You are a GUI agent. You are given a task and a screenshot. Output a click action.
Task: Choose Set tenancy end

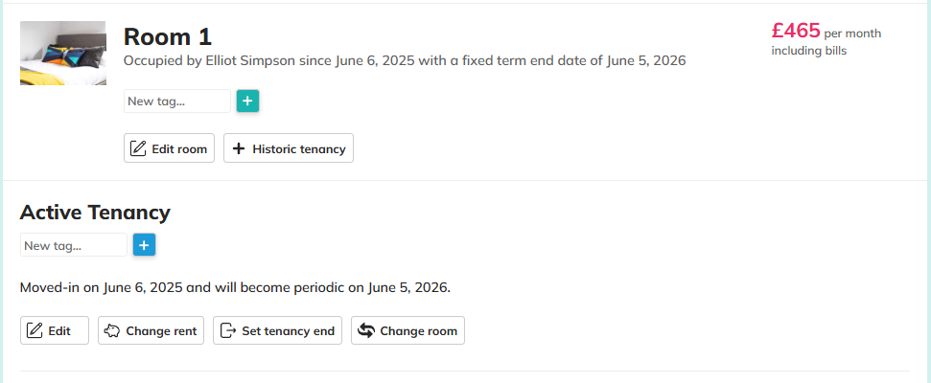288,331
